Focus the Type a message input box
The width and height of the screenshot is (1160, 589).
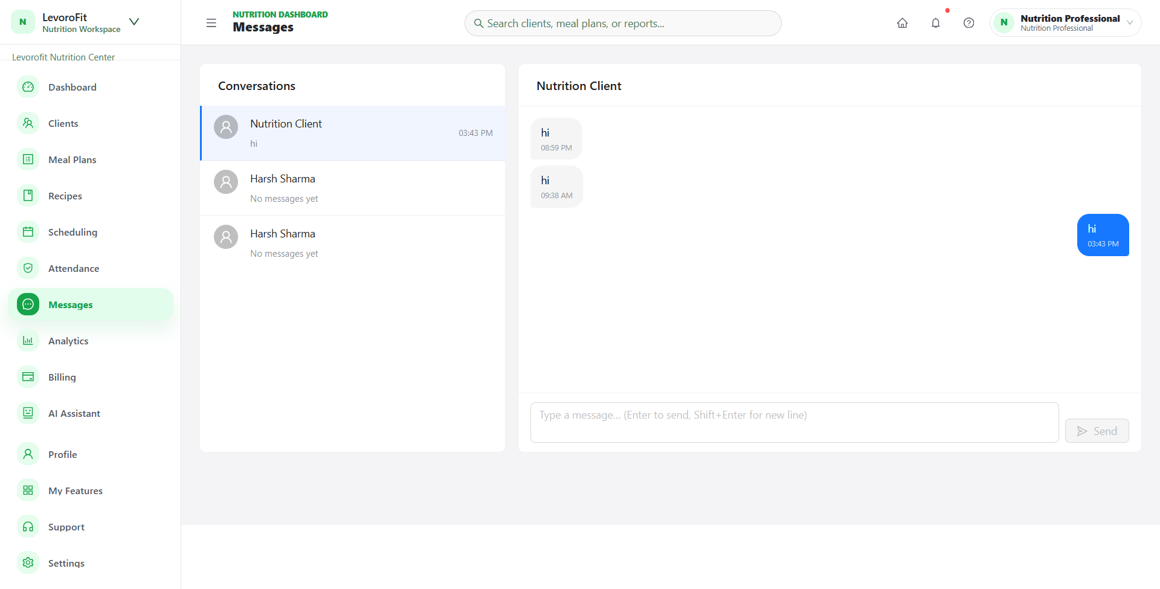[x=794, y=422]
